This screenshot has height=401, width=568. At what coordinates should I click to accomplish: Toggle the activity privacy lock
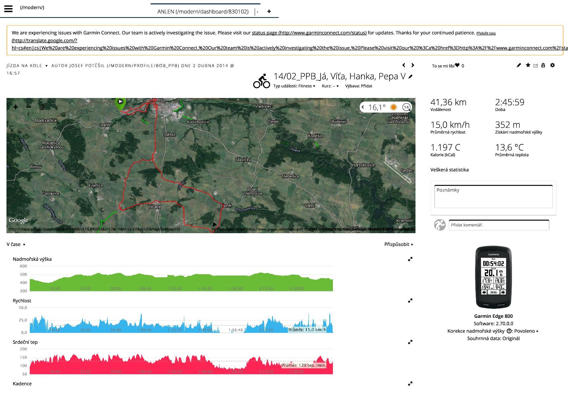(543, 65)
